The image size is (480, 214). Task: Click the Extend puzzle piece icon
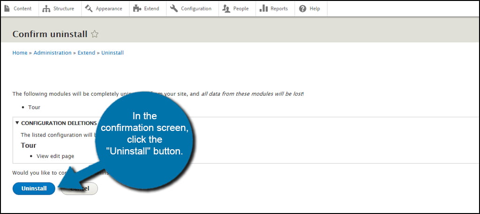pyautogui.click(x=137, y=8)
